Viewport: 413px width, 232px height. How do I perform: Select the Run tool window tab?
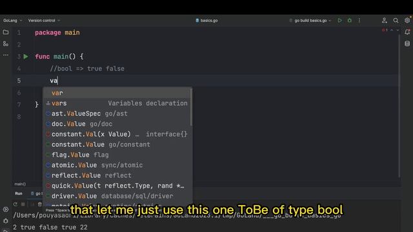coord(19,193)
